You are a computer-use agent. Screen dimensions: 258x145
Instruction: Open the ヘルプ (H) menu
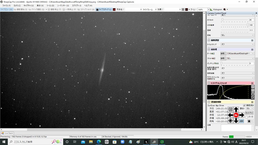(88, 6)
